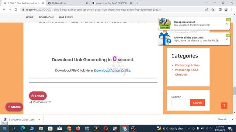
Task: Open File Explorer from taskbar
Action: (41, 128)
